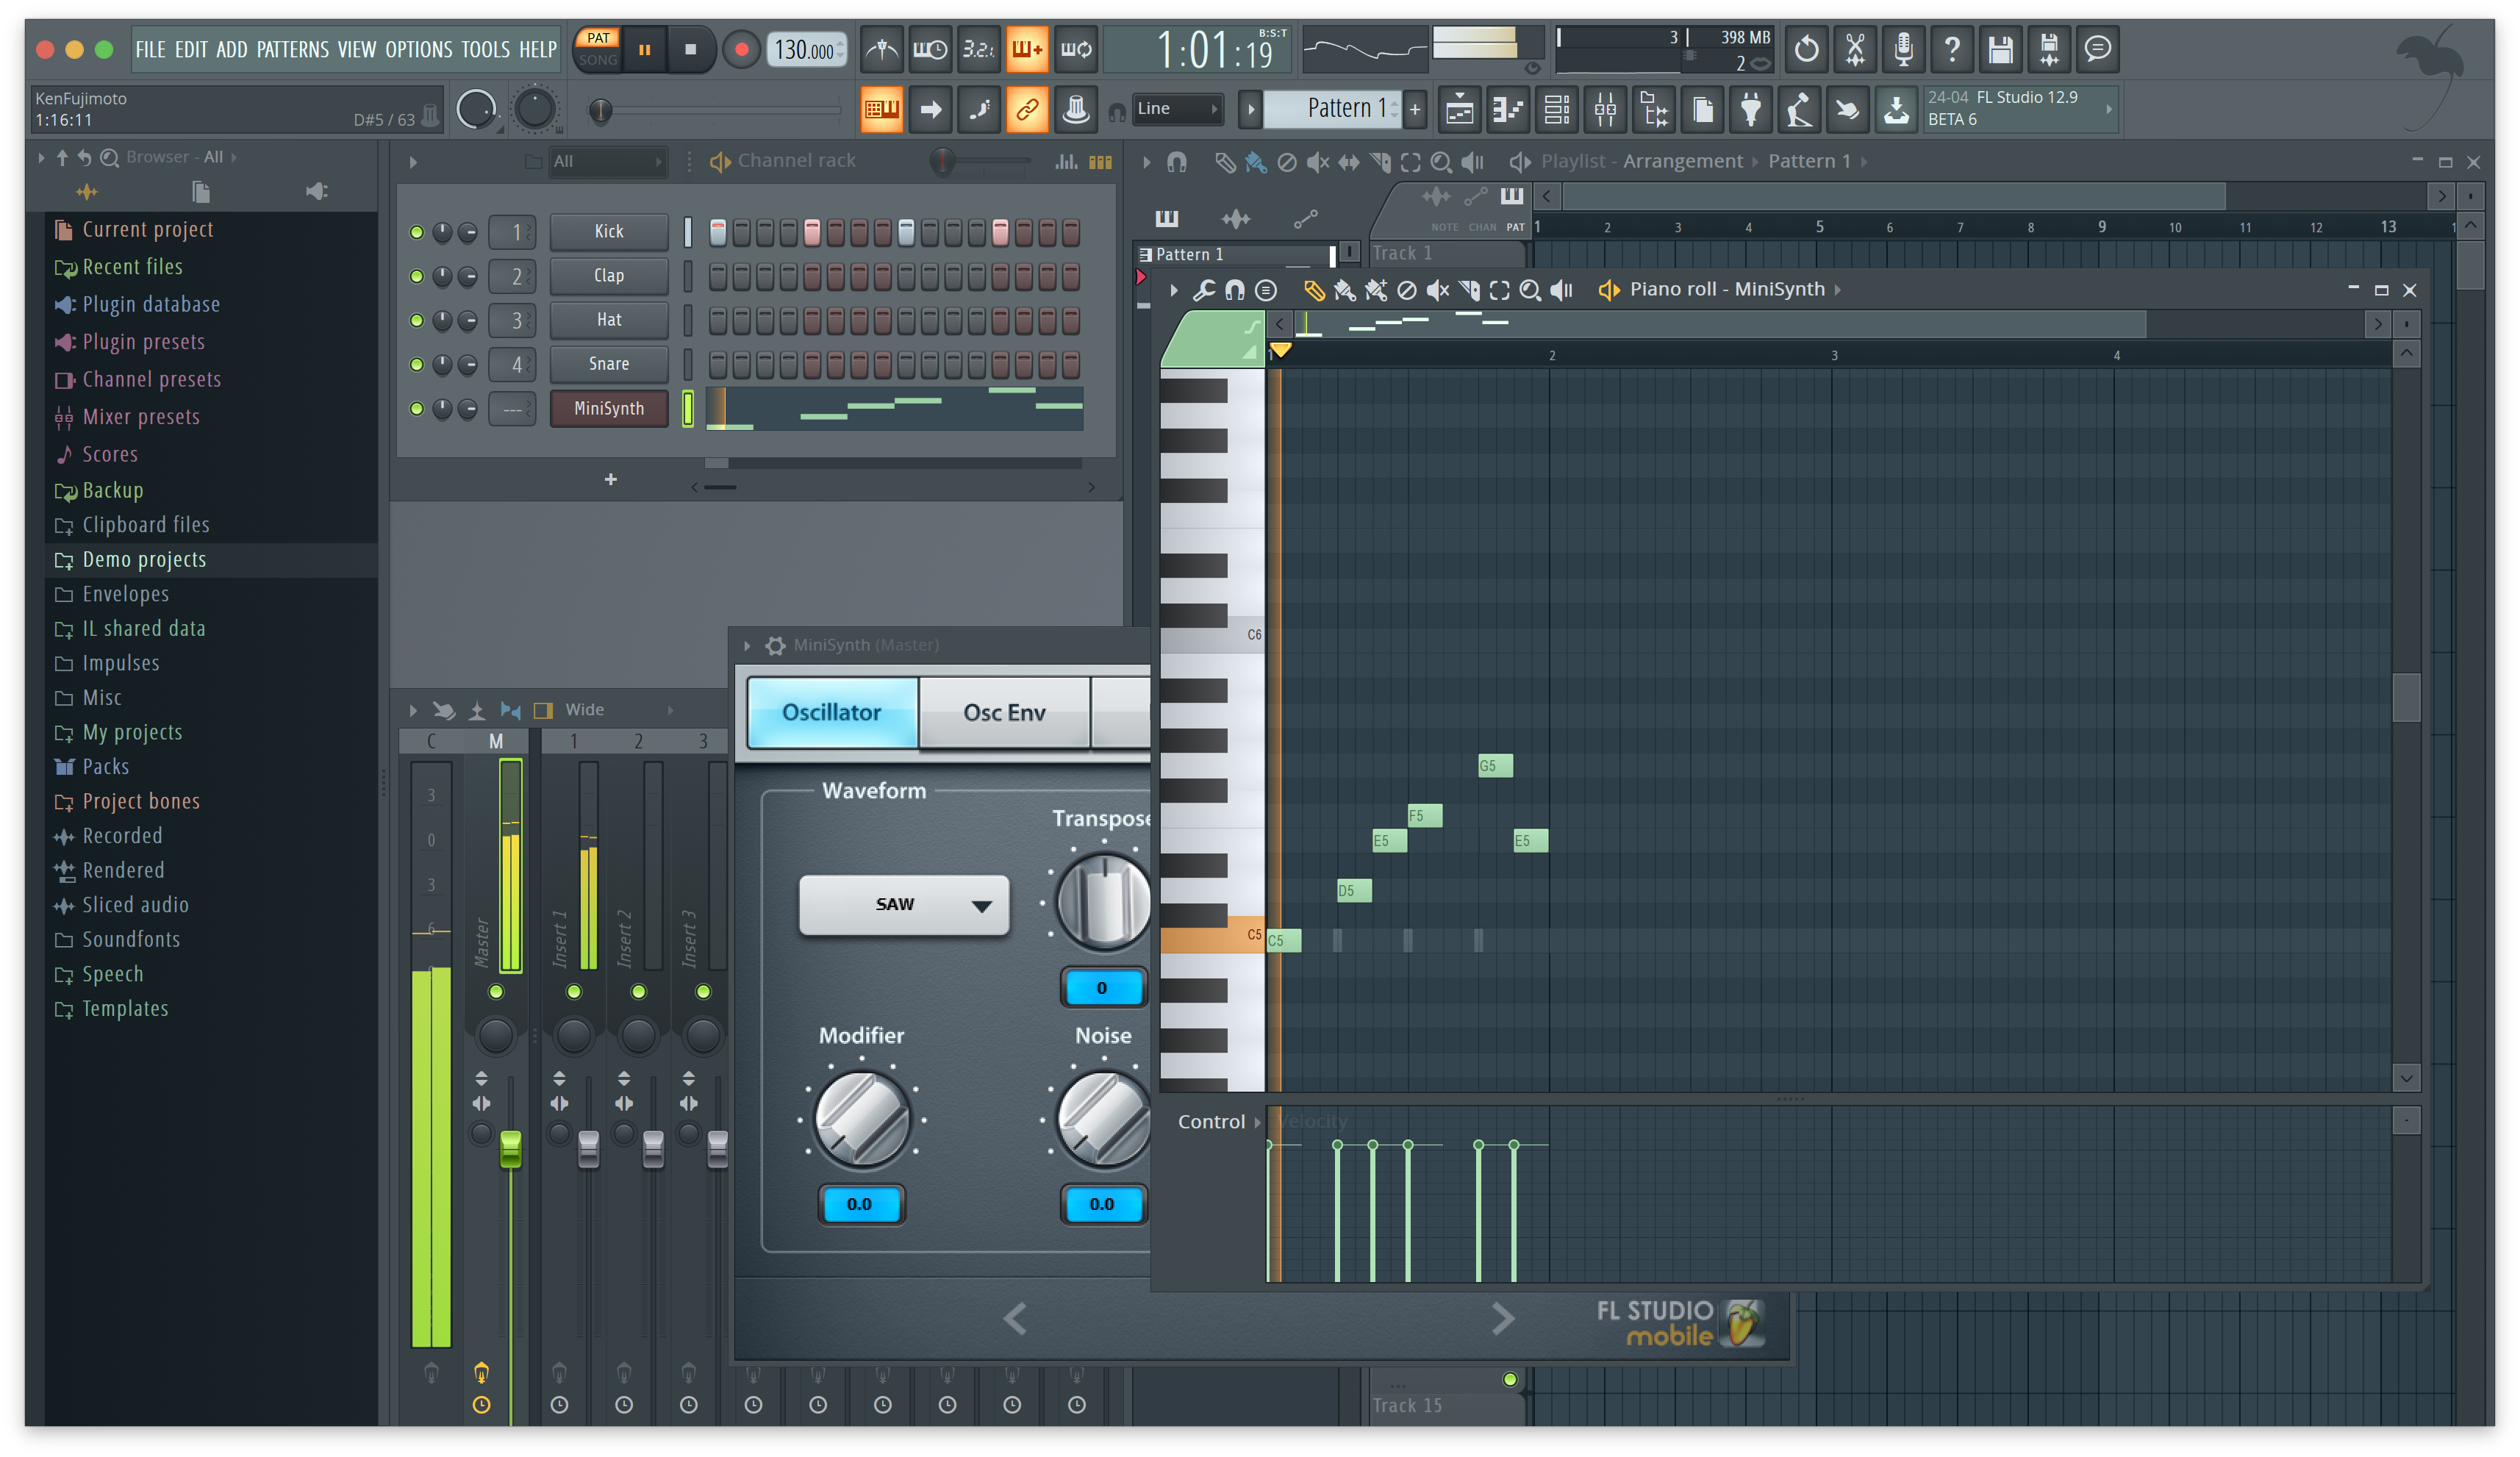The height and width of the screenshot is (1457, 2520).
Task: Click the save project floppy icon
Action: (2000, 49)
